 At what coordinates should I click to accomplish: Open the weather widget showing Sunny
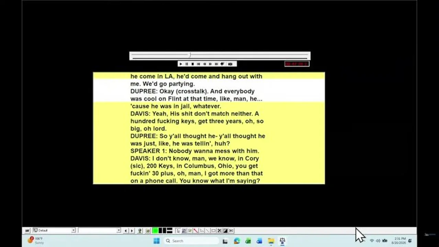(35, 240)
